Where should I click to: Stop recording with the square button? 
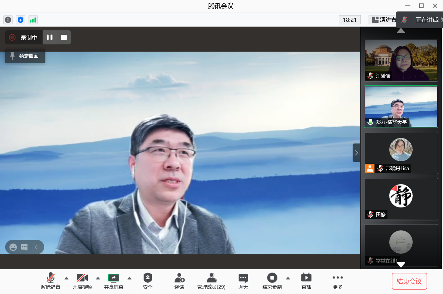click(x=64, y=37)
